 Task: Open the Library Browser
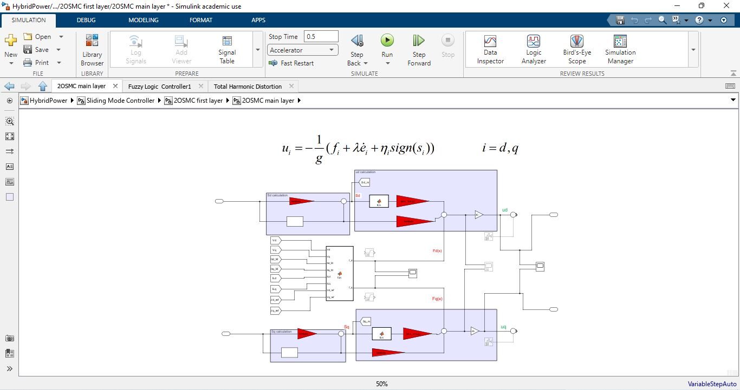point(92,50)
